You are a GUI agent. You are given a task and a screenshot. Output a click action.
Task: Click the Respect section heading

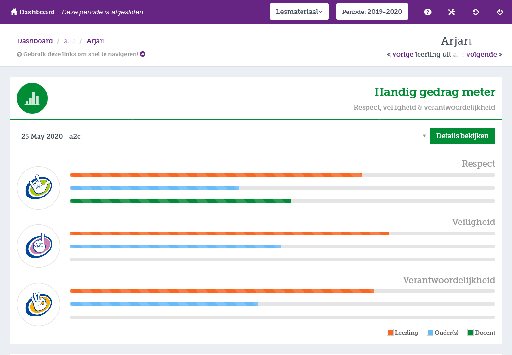(x=478, y=164)
